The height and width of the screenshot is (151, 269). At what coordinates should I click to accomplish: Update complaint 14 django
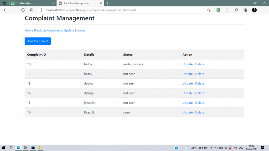188,93
